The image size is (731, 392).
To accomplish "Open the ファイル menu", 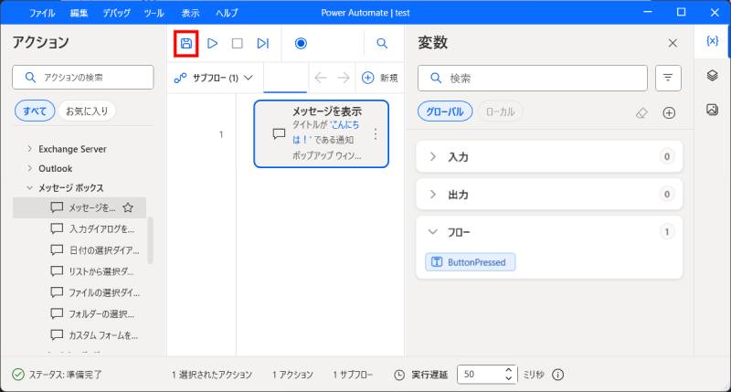I will 42,13.
